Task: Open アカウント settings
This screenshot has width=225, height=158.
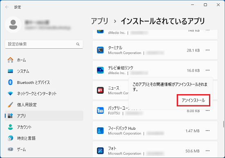Action: click(44, 127)
